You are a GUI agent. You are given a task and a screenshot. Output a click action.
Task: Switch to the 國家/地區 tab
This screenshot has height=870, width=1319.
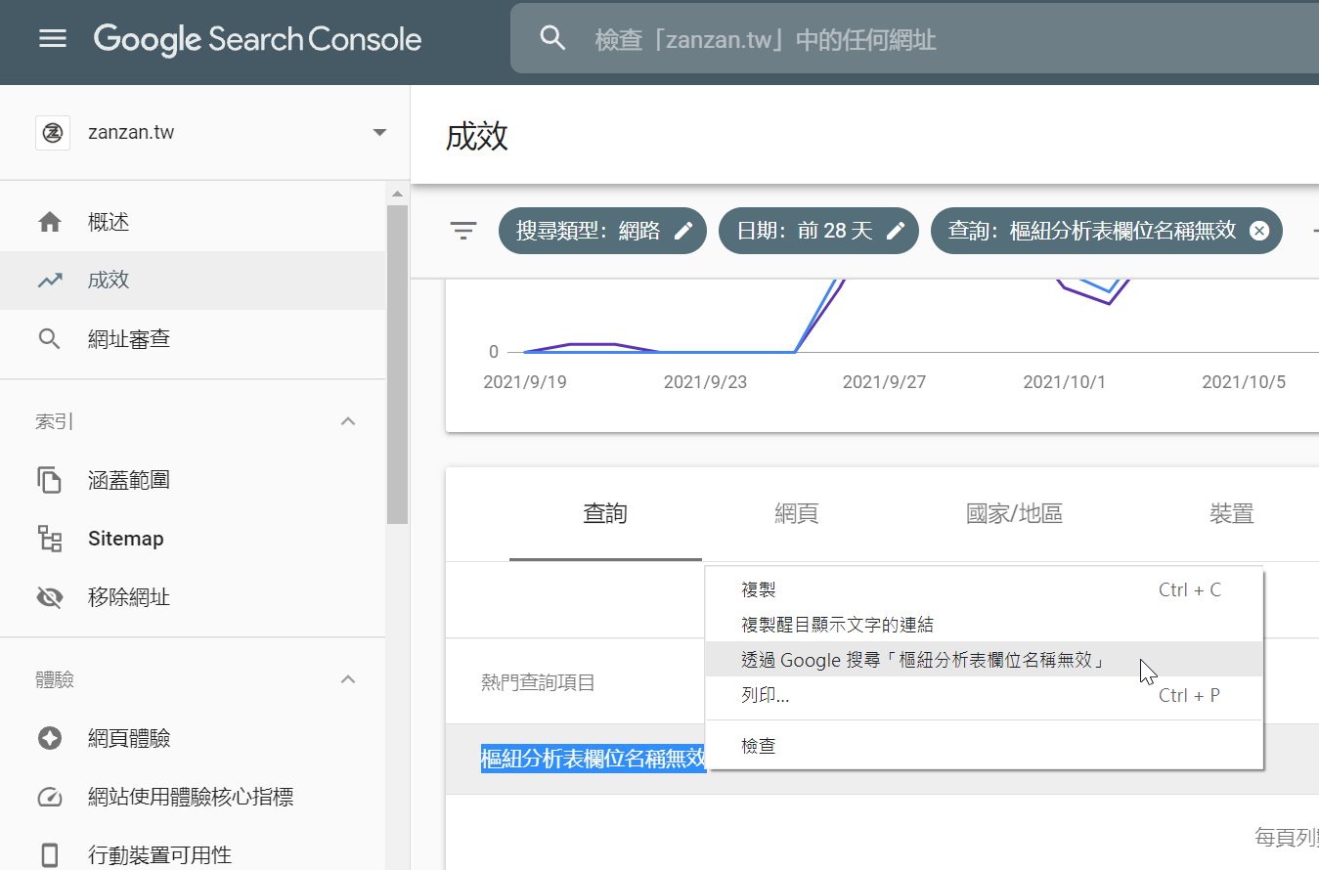click(1014, 514)
